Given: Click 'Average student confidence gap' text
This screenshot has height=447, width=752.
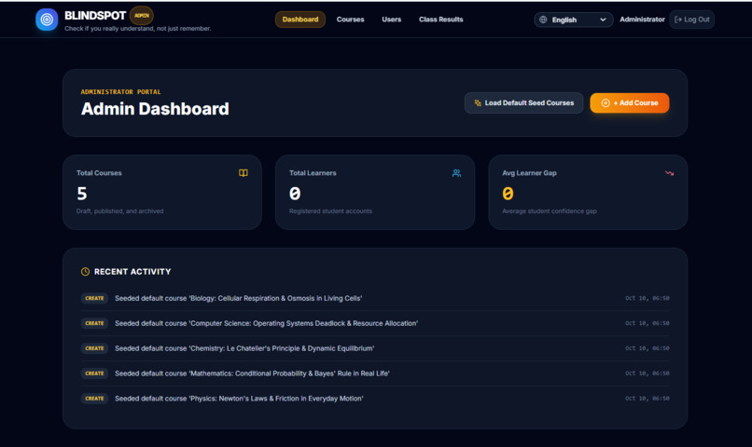Looking at the screenshot, I should click(550, 211).
